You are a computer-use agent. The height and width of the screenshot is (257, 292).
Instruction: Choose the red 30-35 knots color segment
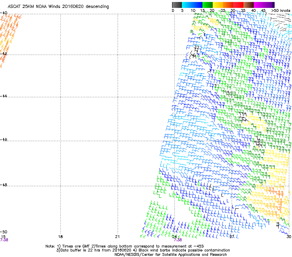[x=238, y=5]
